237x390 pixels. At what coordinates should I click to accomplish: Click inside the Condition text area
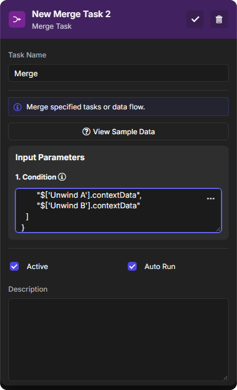point(118,210)
